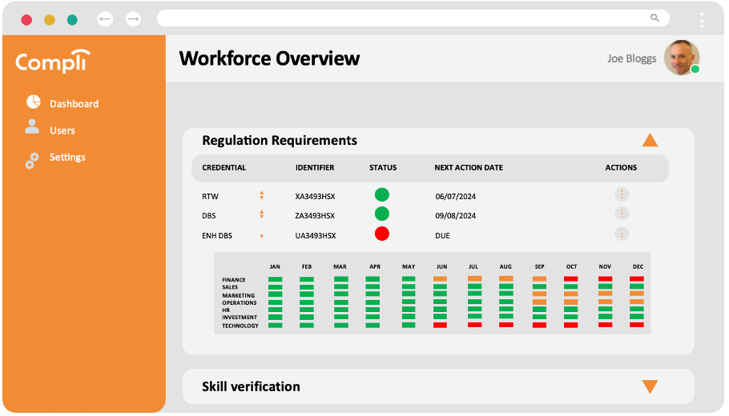Click the JAN month header

[x=275, y=267]
